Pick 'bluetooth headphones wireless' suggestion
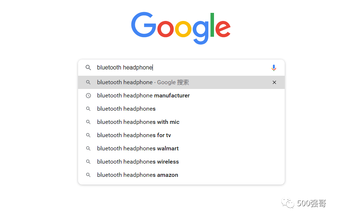This screenshot has width=337, height=218. pos(138,162)
